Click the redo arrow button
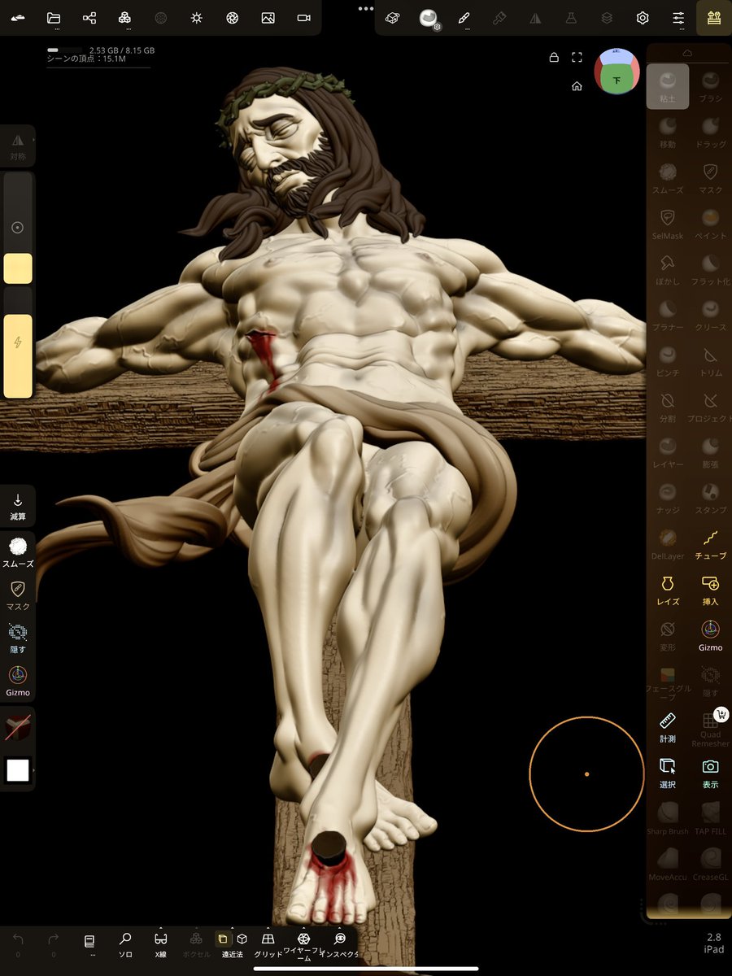 pos(54,944)
